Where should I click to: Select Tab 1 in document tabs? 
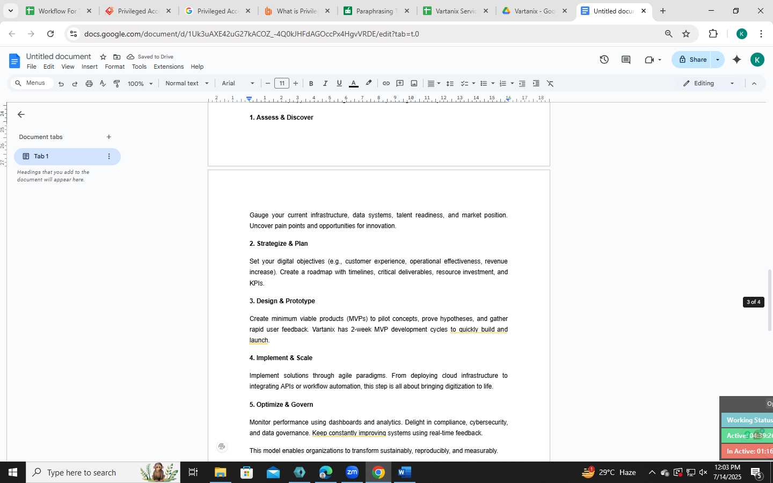tap(67, 157)
